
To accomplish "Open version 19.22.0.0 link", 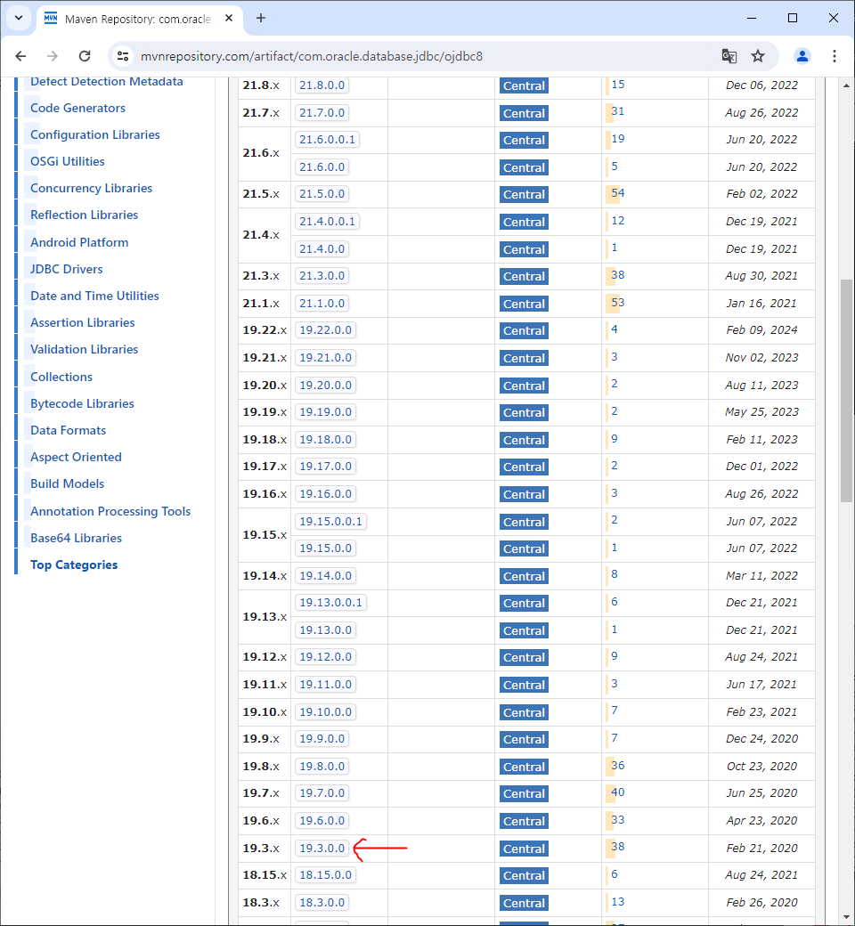I will coord(326,330).
